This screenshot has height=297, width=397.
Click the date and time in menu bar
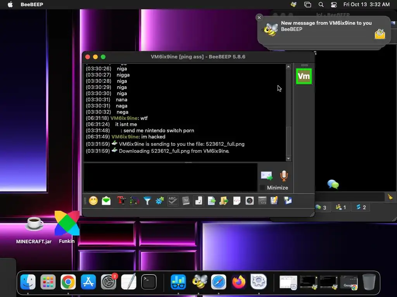pos(366,4)
